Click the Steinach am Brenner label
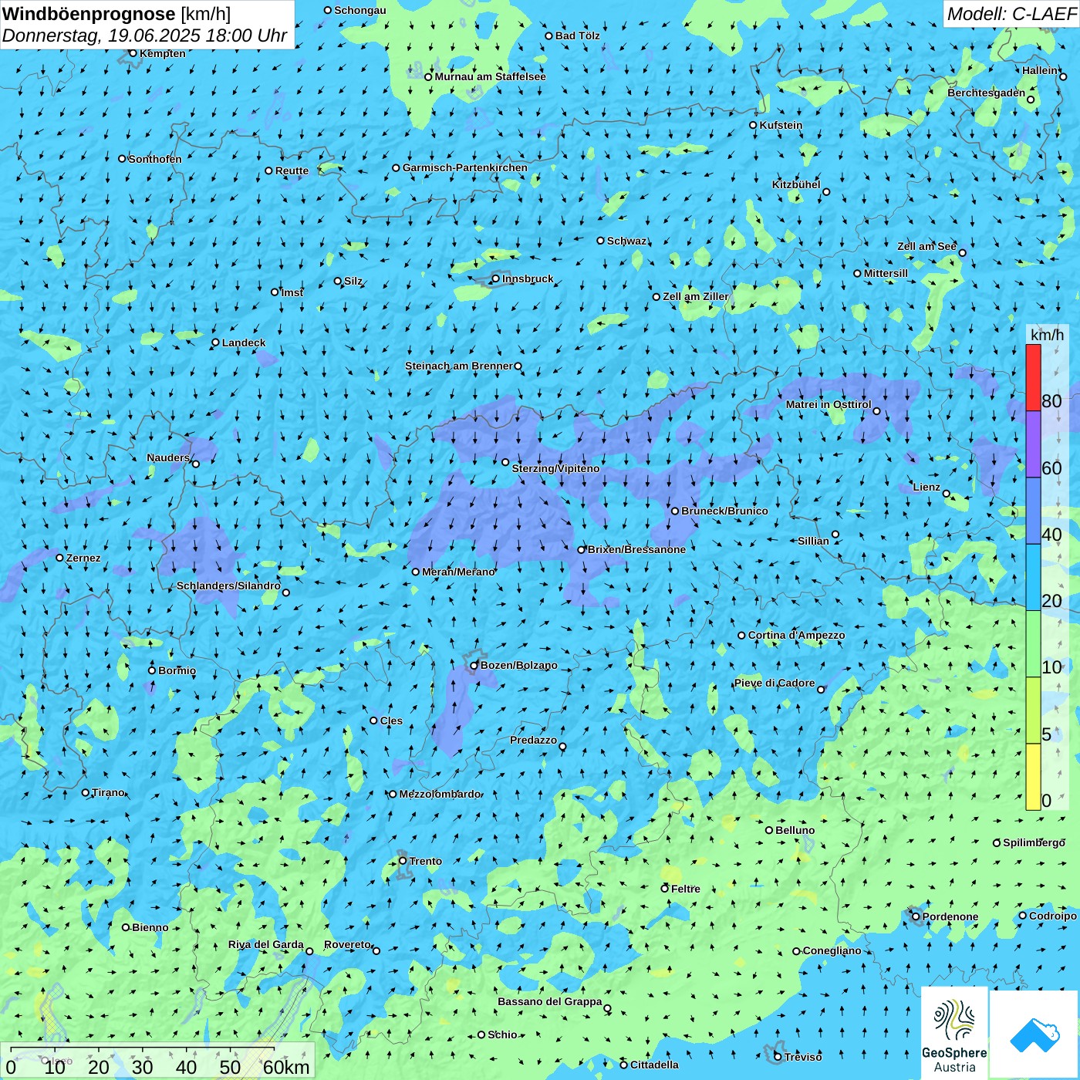The width and height of the screenshot is (1080, 1080). coord(458,366)
